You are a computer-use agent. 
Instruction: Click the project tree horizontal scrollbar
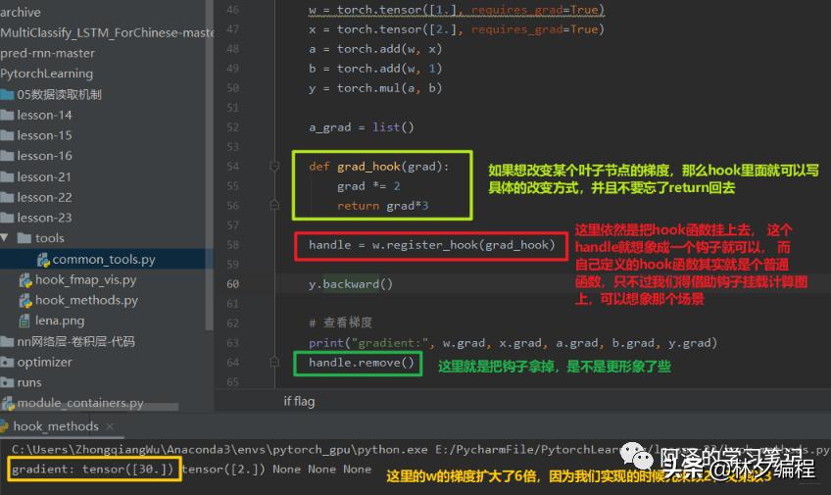pyautogui.click(x=89, y=407)
